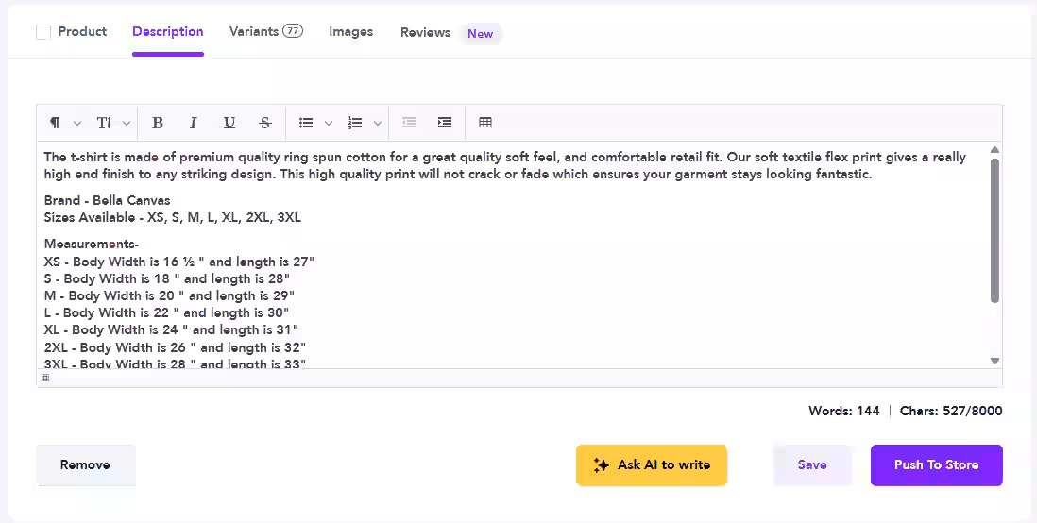The height and width of the screenshot is (523, 1037).
Task: Click the Variants count badge 77
Action: tap(293, 30)
